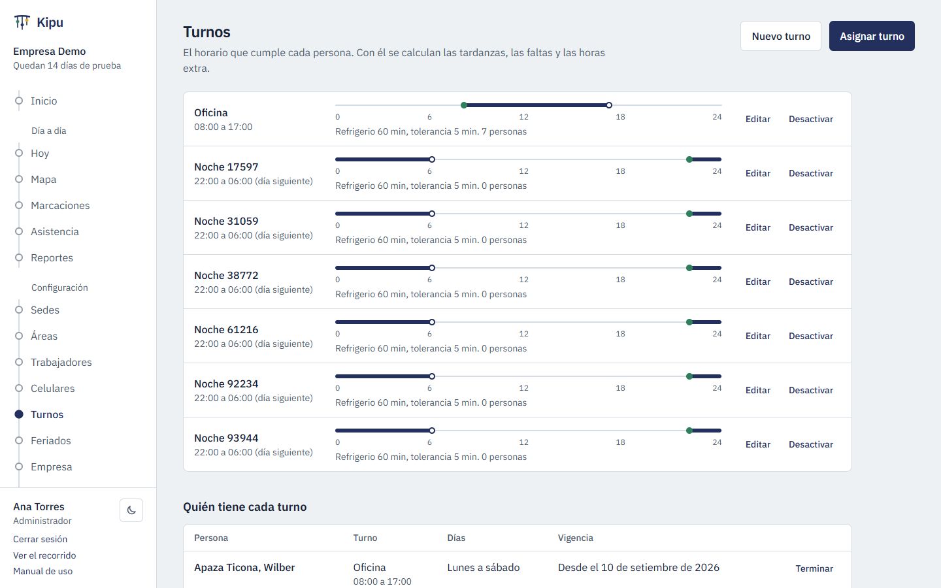941x588 pixels.
Task: Navigate to Celulares
Action: [x=53, y=388]
